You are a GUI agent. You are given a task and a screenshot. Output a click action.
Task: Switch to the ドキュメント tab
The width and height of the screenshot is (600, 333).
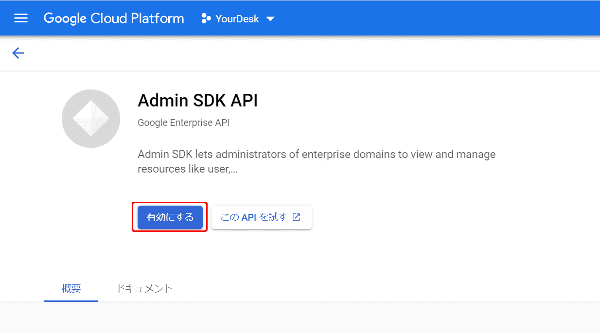145,288
